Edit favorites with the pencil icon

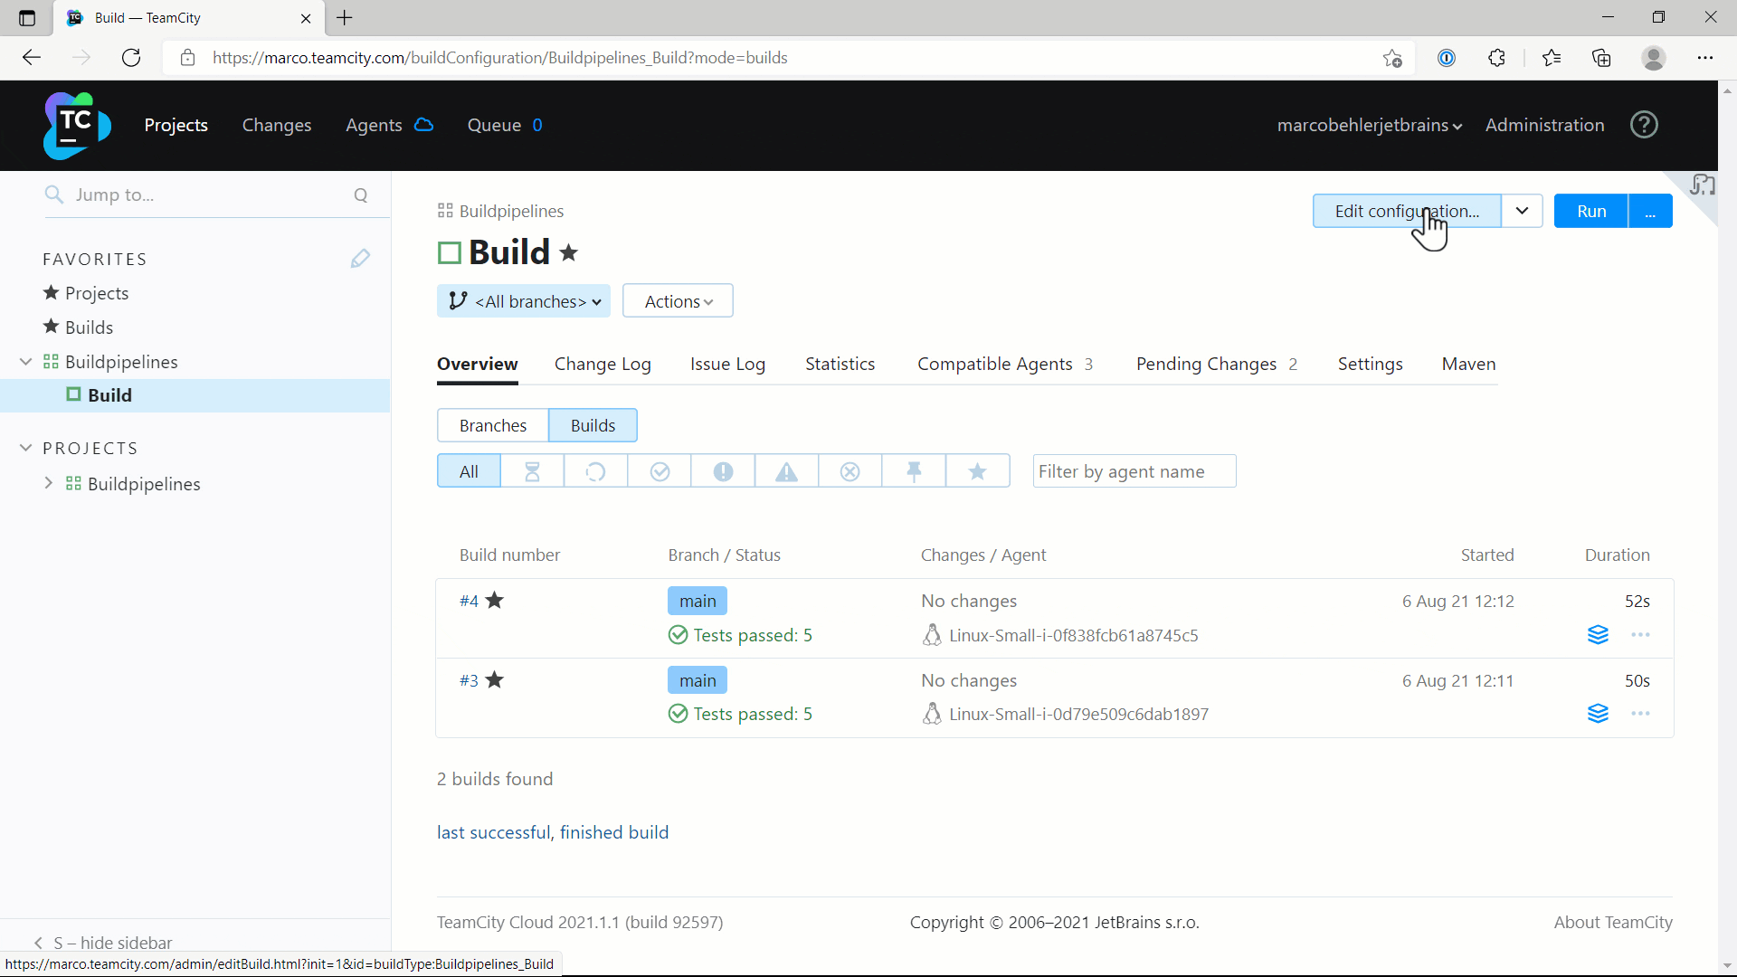[360, 259]
